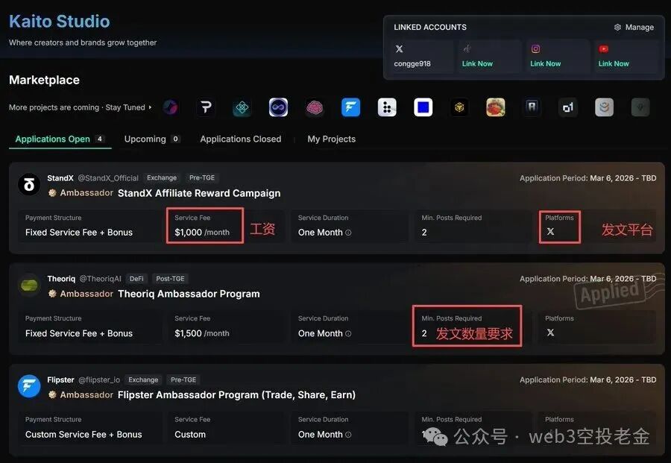Click the X platform icon on StandX card
This screenshot has height=463, width=671.
(x=550, y=231)
